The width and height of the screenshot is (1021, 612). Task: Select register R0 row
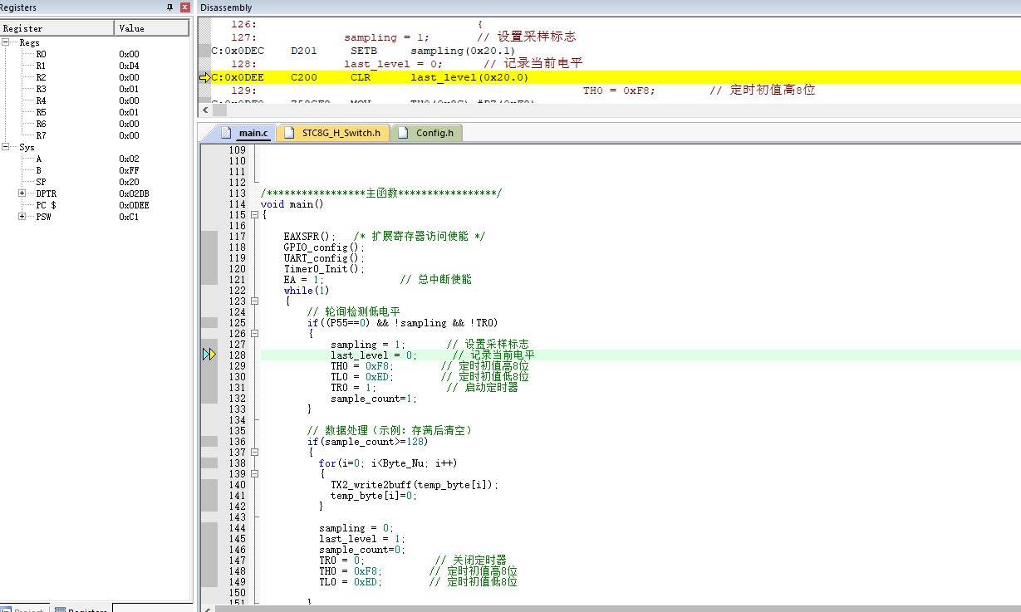(x=95, y=54)
